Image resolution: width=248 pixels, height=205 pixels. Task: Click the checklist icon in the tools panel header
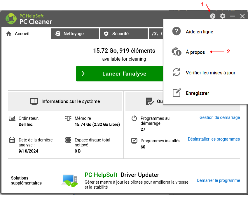coord(150,101)
